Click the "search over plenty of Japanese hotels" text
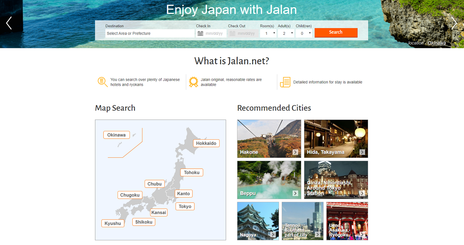The width and height of the screenshot is (464, 245). coord(145,82)
